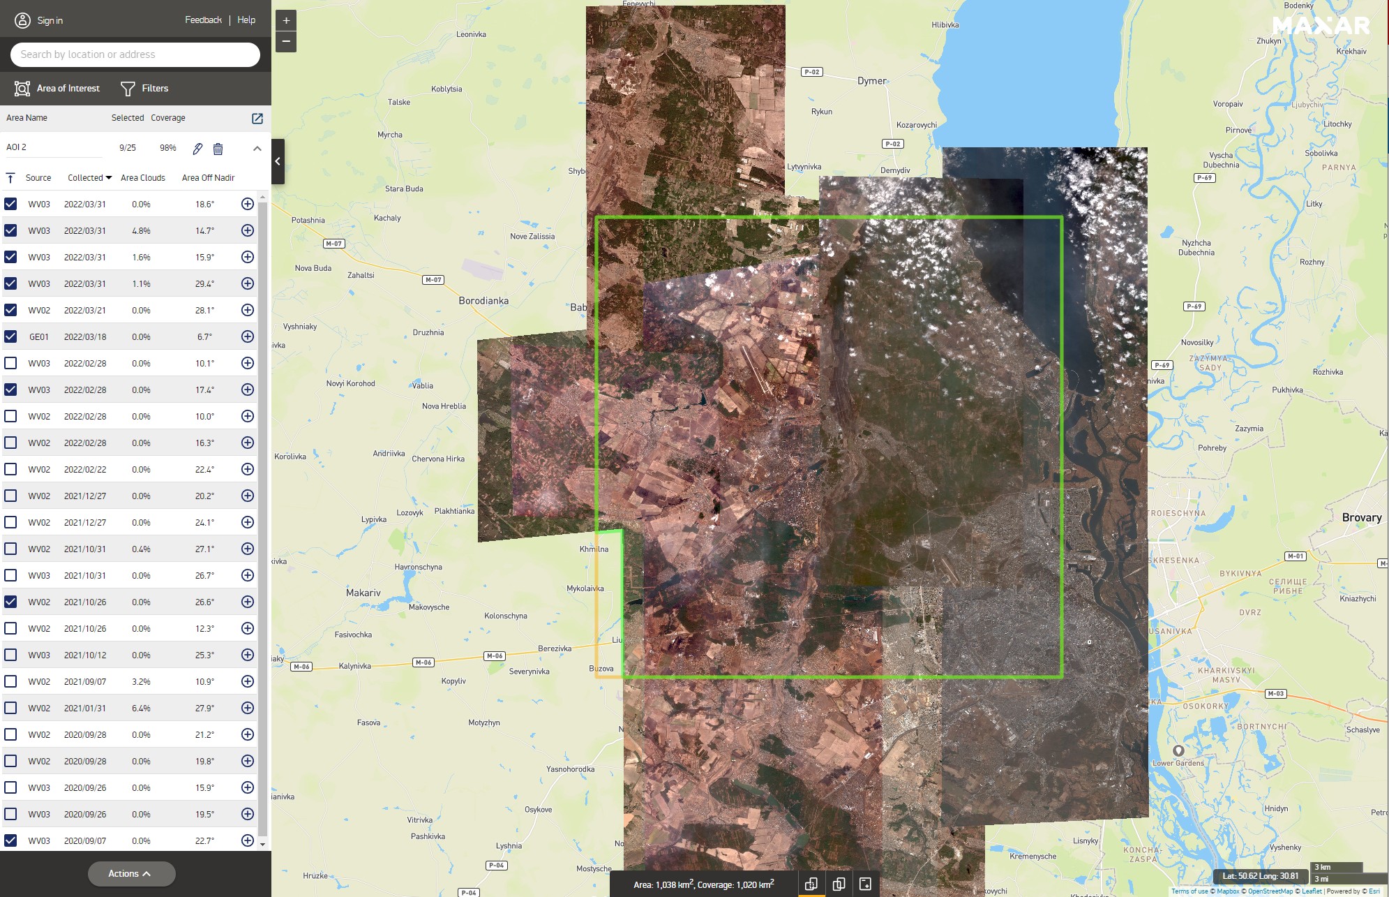Screen dimensions: 1389x897
Task: Click the location search field
Action: tap(135, 54)
